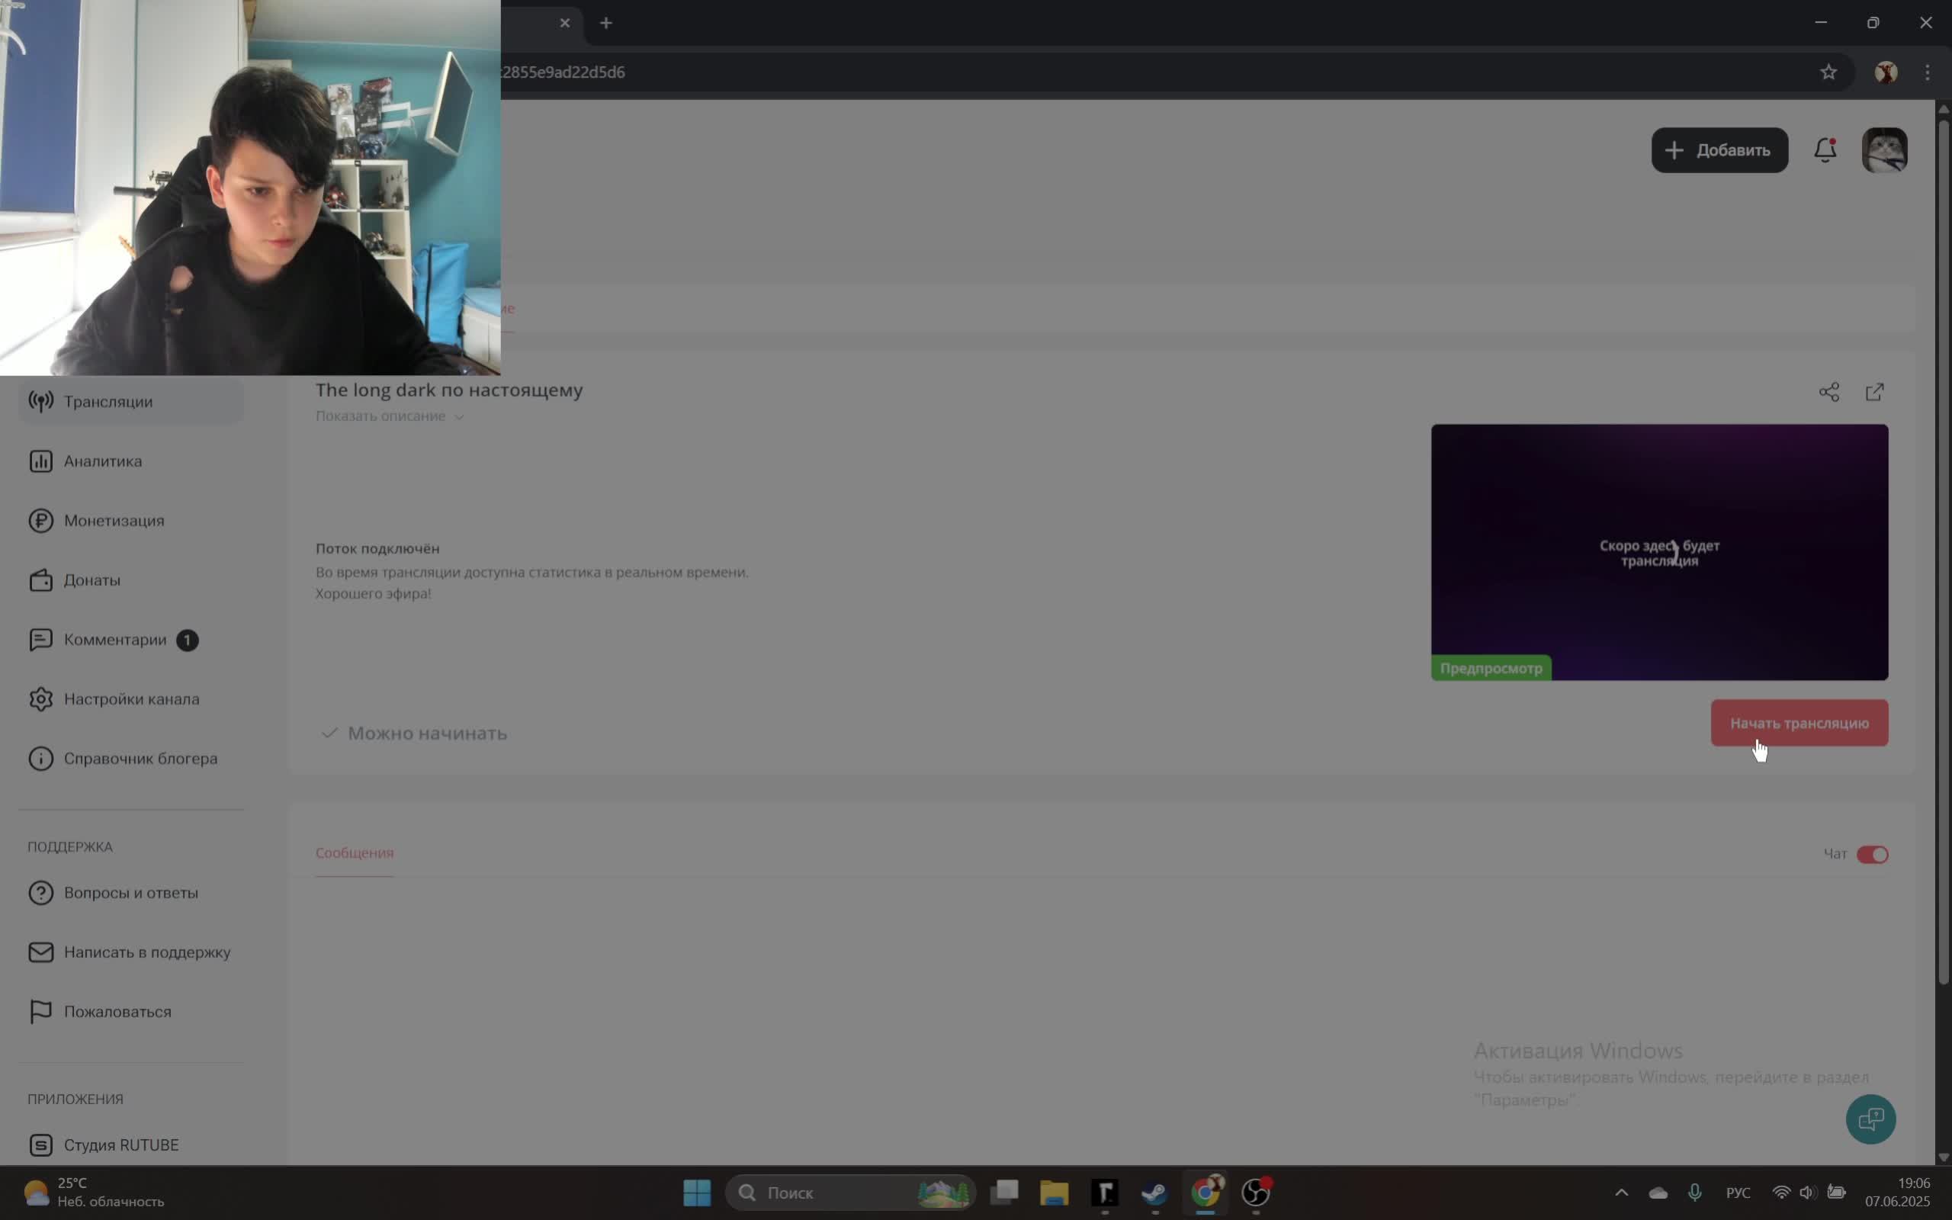Click the РУС language indicator
This screenshot has height=1220, width=1952.
tap(1738, 1193)
